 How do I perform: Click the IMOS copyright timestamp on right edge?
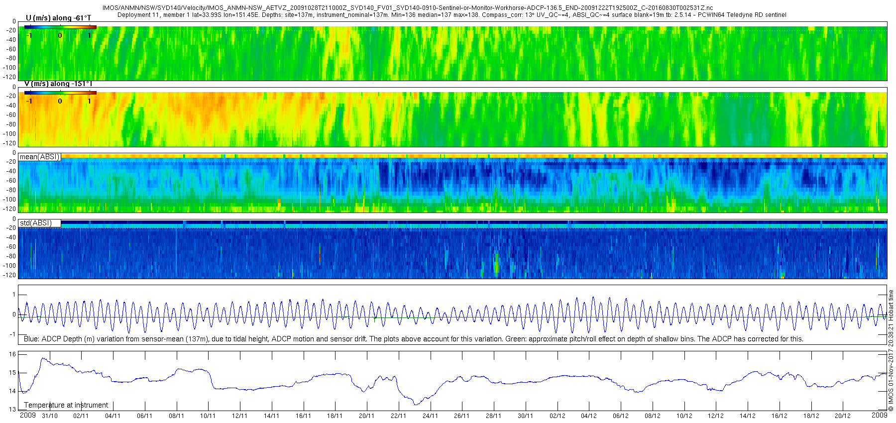point(891,350)
